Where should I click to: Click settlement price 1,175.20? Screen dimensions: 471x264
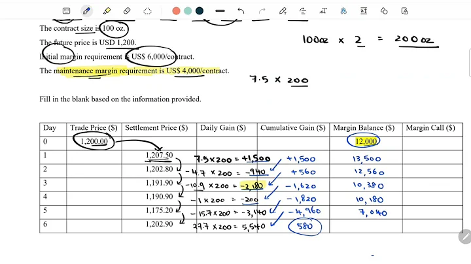(159, 210)
